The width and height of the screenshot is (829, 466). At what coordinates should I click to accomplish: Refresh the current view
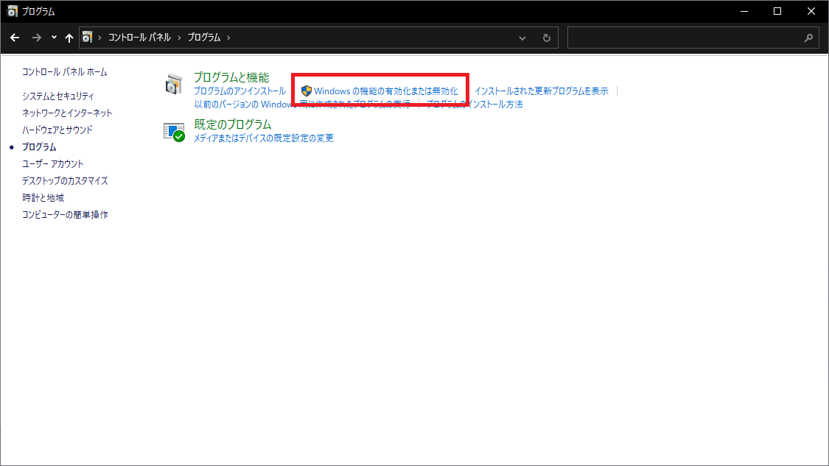(547, 38)
